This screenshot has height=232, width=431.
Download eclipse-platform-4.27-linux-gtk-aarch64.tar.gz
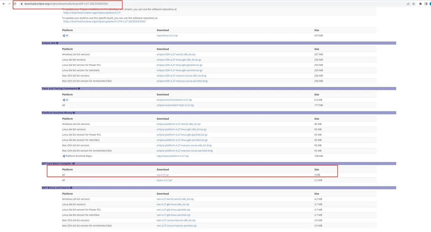pyautogui.click(x=182, y=140)
